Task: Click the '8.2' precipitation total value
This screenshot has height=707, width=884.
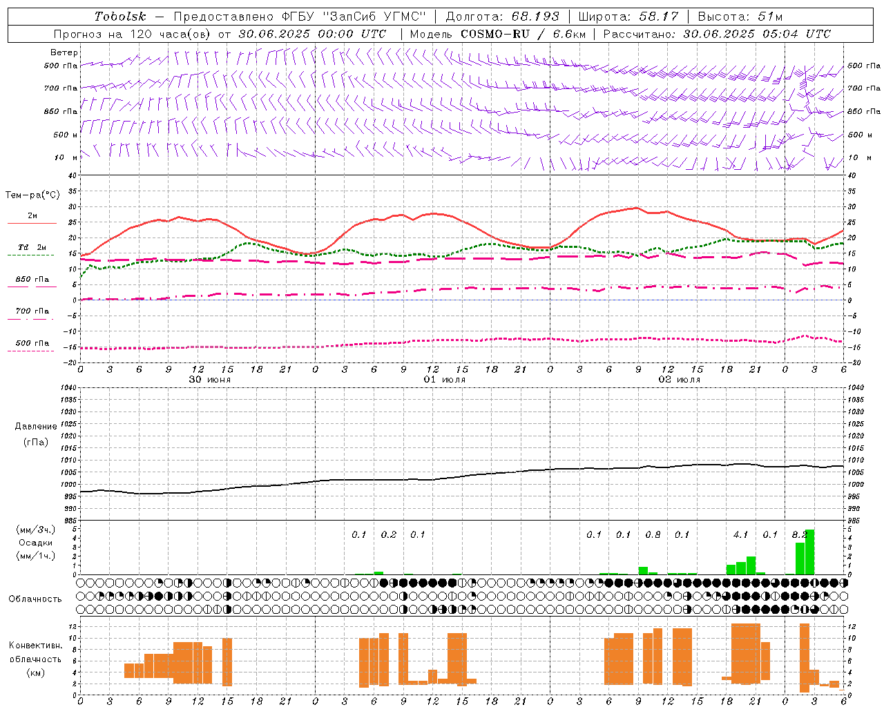Action: click(800, 535)
